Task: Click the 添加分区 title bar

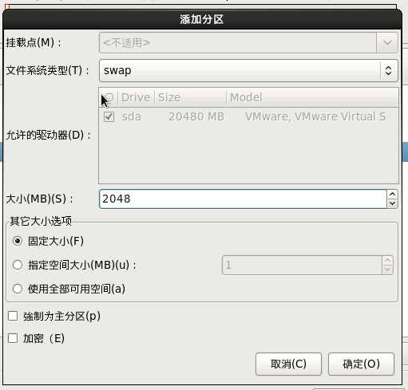Action: (x=202, y=19)
